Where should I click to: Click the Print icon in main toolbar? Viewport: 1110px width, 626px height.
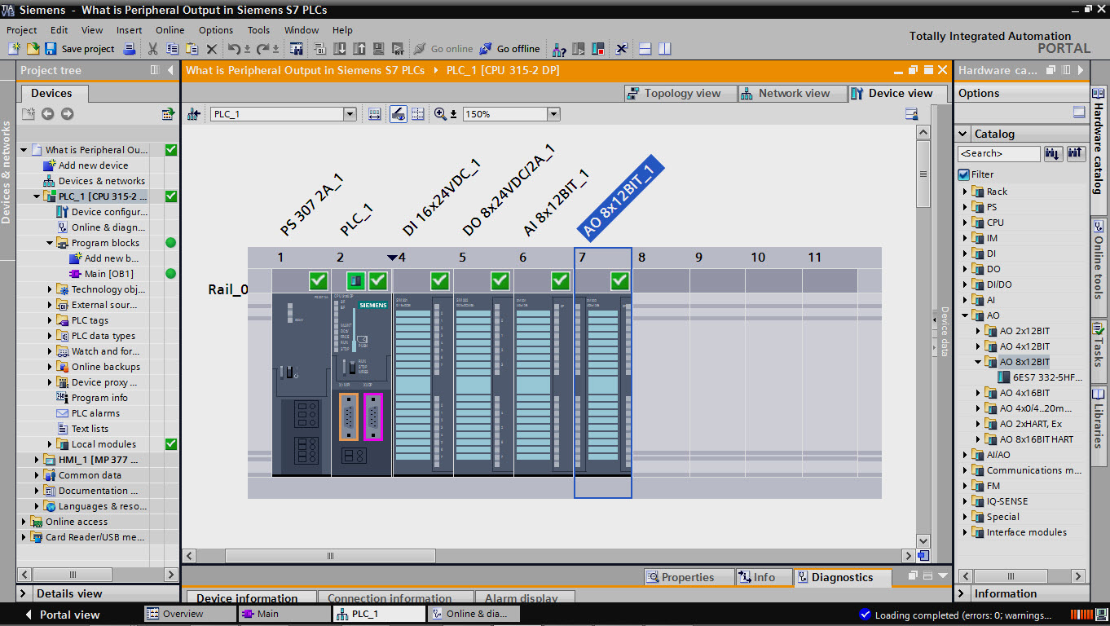pos(129,49)
